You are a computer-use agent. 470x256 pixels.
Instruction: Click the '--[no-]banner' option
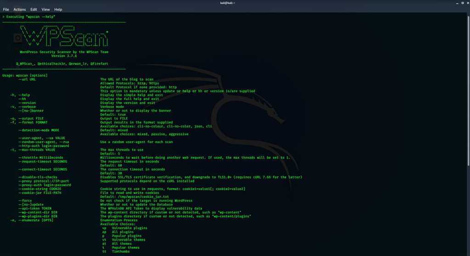pyautogui.click(x=31, y=110)
